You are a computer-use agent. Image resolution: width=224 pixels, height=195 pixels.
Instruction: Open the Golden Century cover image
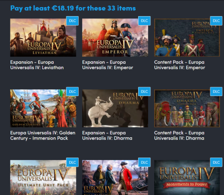click(x=43, y=108)
